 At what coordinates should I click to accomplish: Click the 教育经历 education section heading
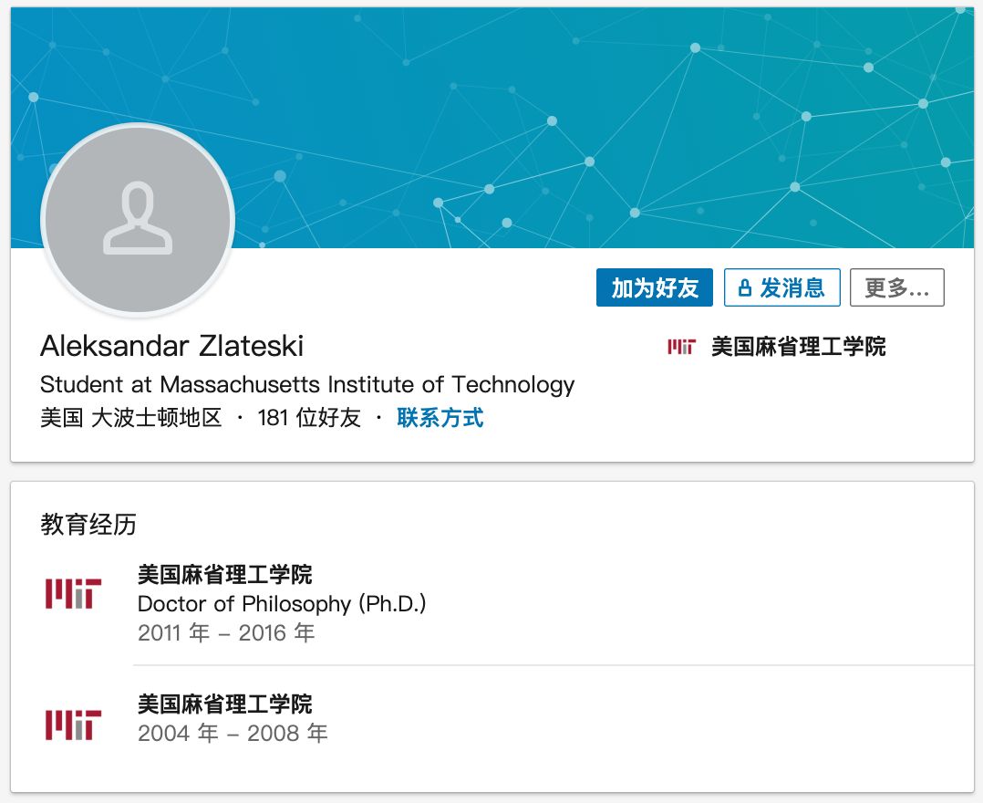[88, 524]
